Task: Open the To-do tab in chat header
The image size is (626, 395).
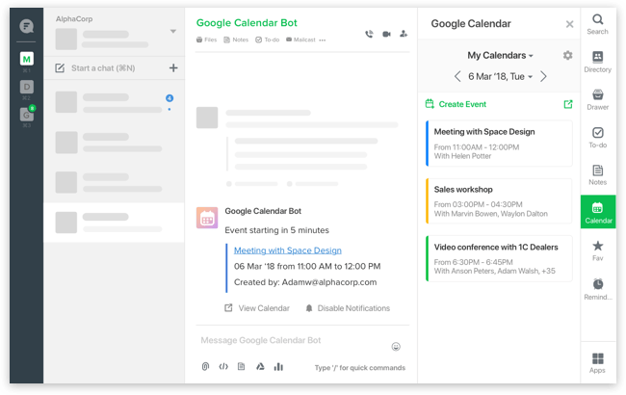Action: (267, 39)
